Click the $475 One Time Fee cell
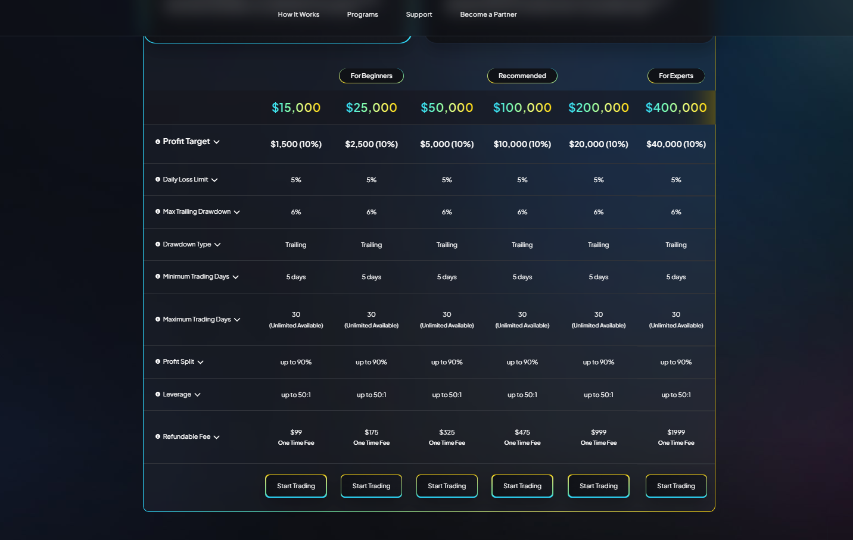Viewport: 853px width, 540px height. (522, 437)
